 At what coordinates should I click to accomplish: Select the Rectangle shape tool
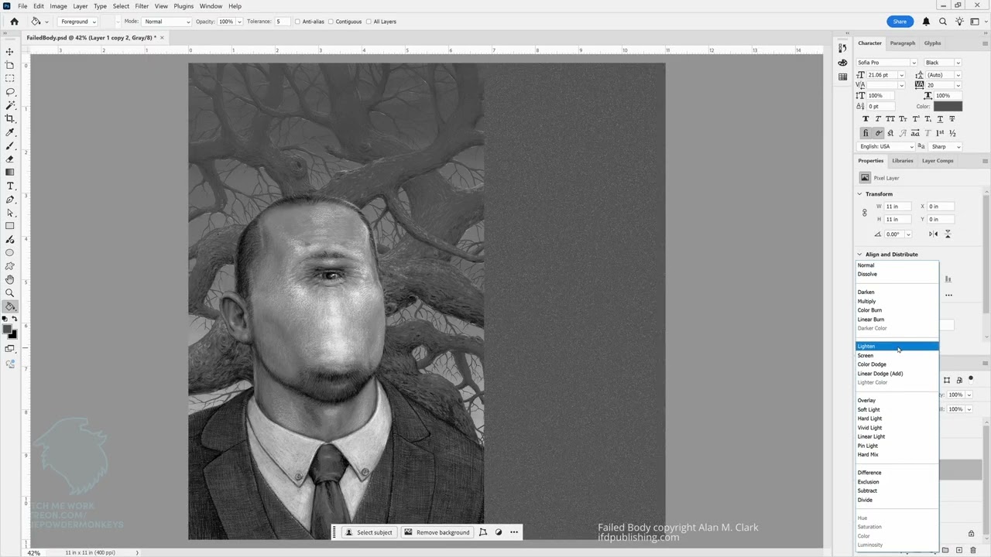point(10,226)
